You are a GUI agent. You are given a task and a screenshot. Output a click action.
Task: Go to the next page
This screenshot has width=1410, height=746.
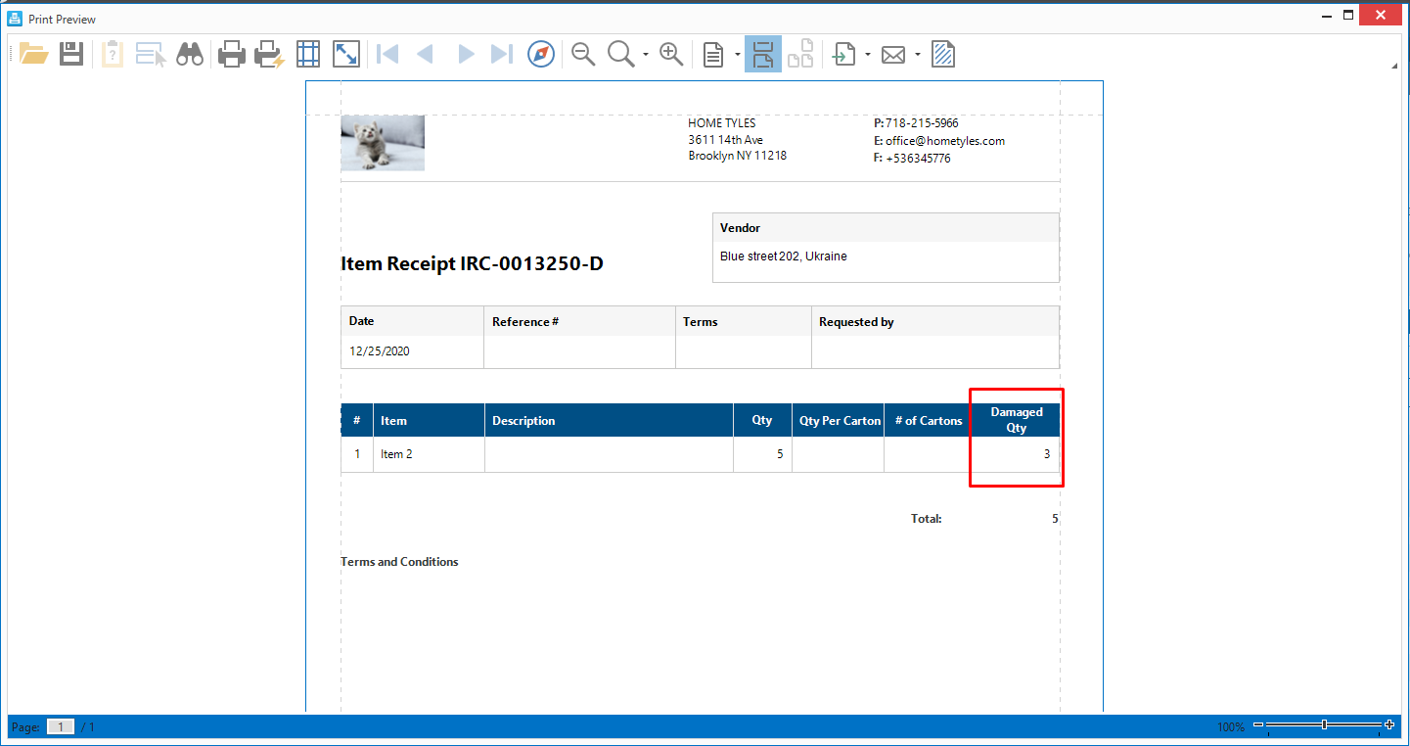pos(466,54)
